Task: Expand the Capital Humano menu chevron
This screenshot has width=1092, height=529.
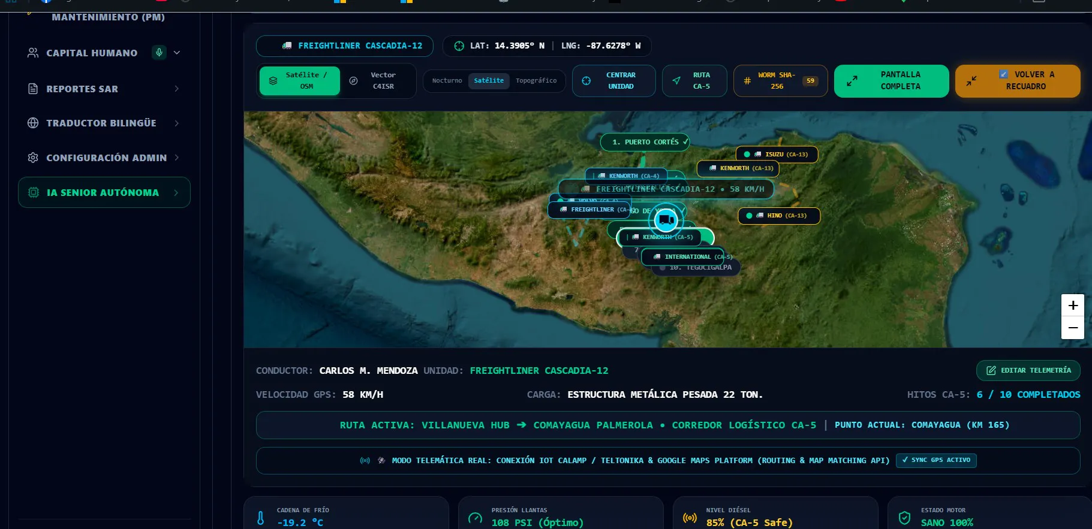Action: [x=177, y=53]
